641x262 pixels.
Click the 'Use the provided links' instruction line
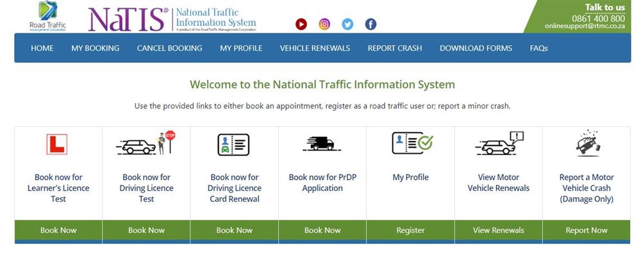pos(322,106)
